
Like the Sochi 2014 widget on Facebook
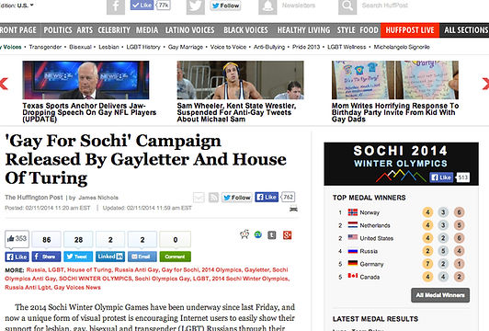pos(441,177)
